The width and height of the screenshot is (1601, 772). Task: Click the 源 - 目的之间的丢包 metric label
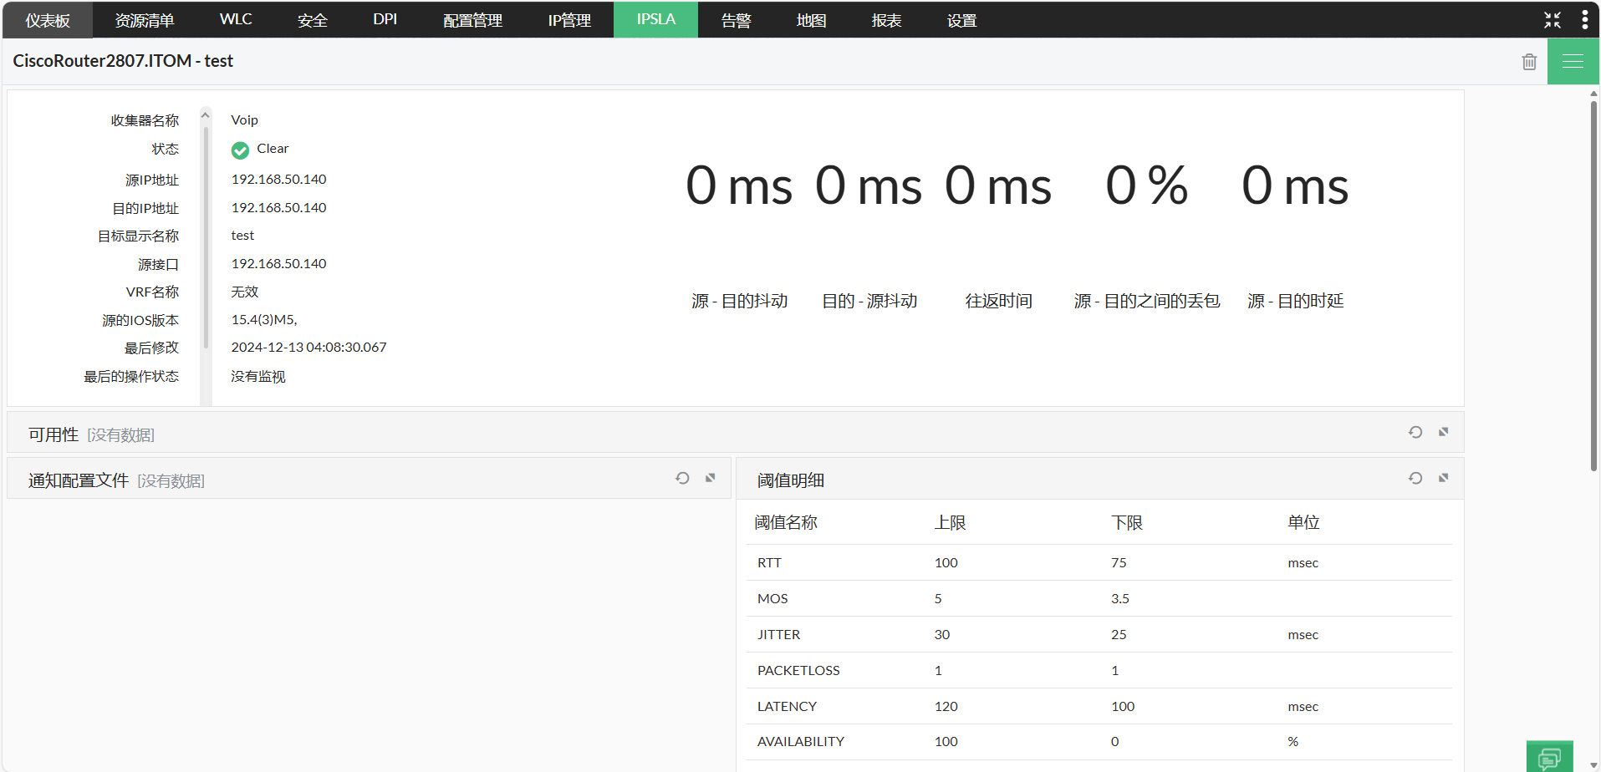(x=1147, y=301)
